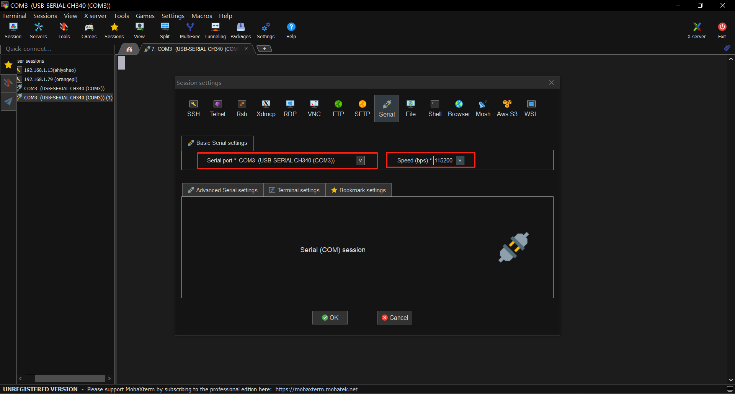Open the Packages toolbar icon
The height and width of the screenshot is (394, 735).
[x=240, y=31]
